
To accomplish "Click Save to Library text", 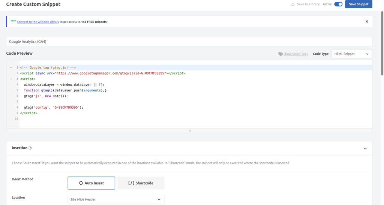I will (308, 4).
